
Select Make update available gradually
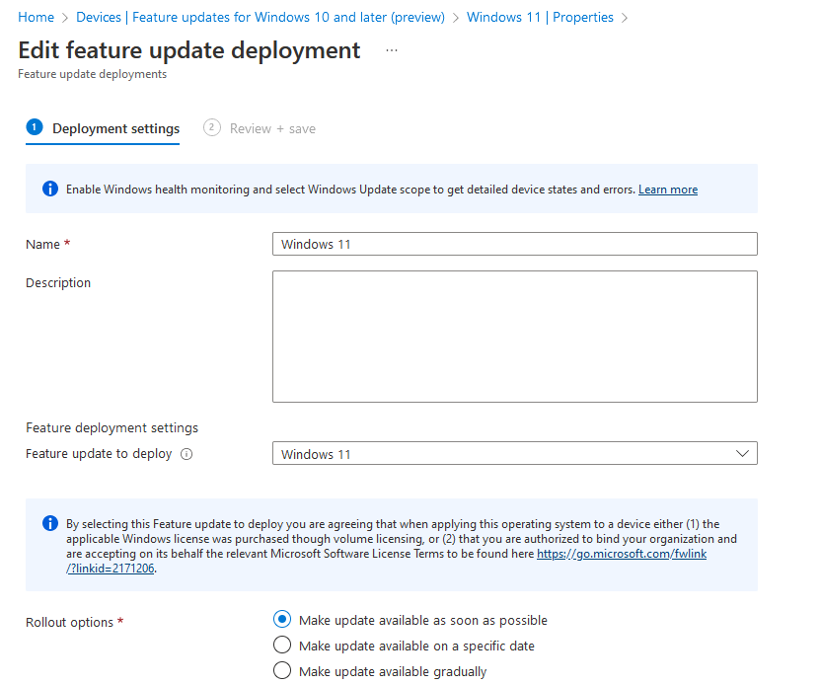(x=282, y=670)
